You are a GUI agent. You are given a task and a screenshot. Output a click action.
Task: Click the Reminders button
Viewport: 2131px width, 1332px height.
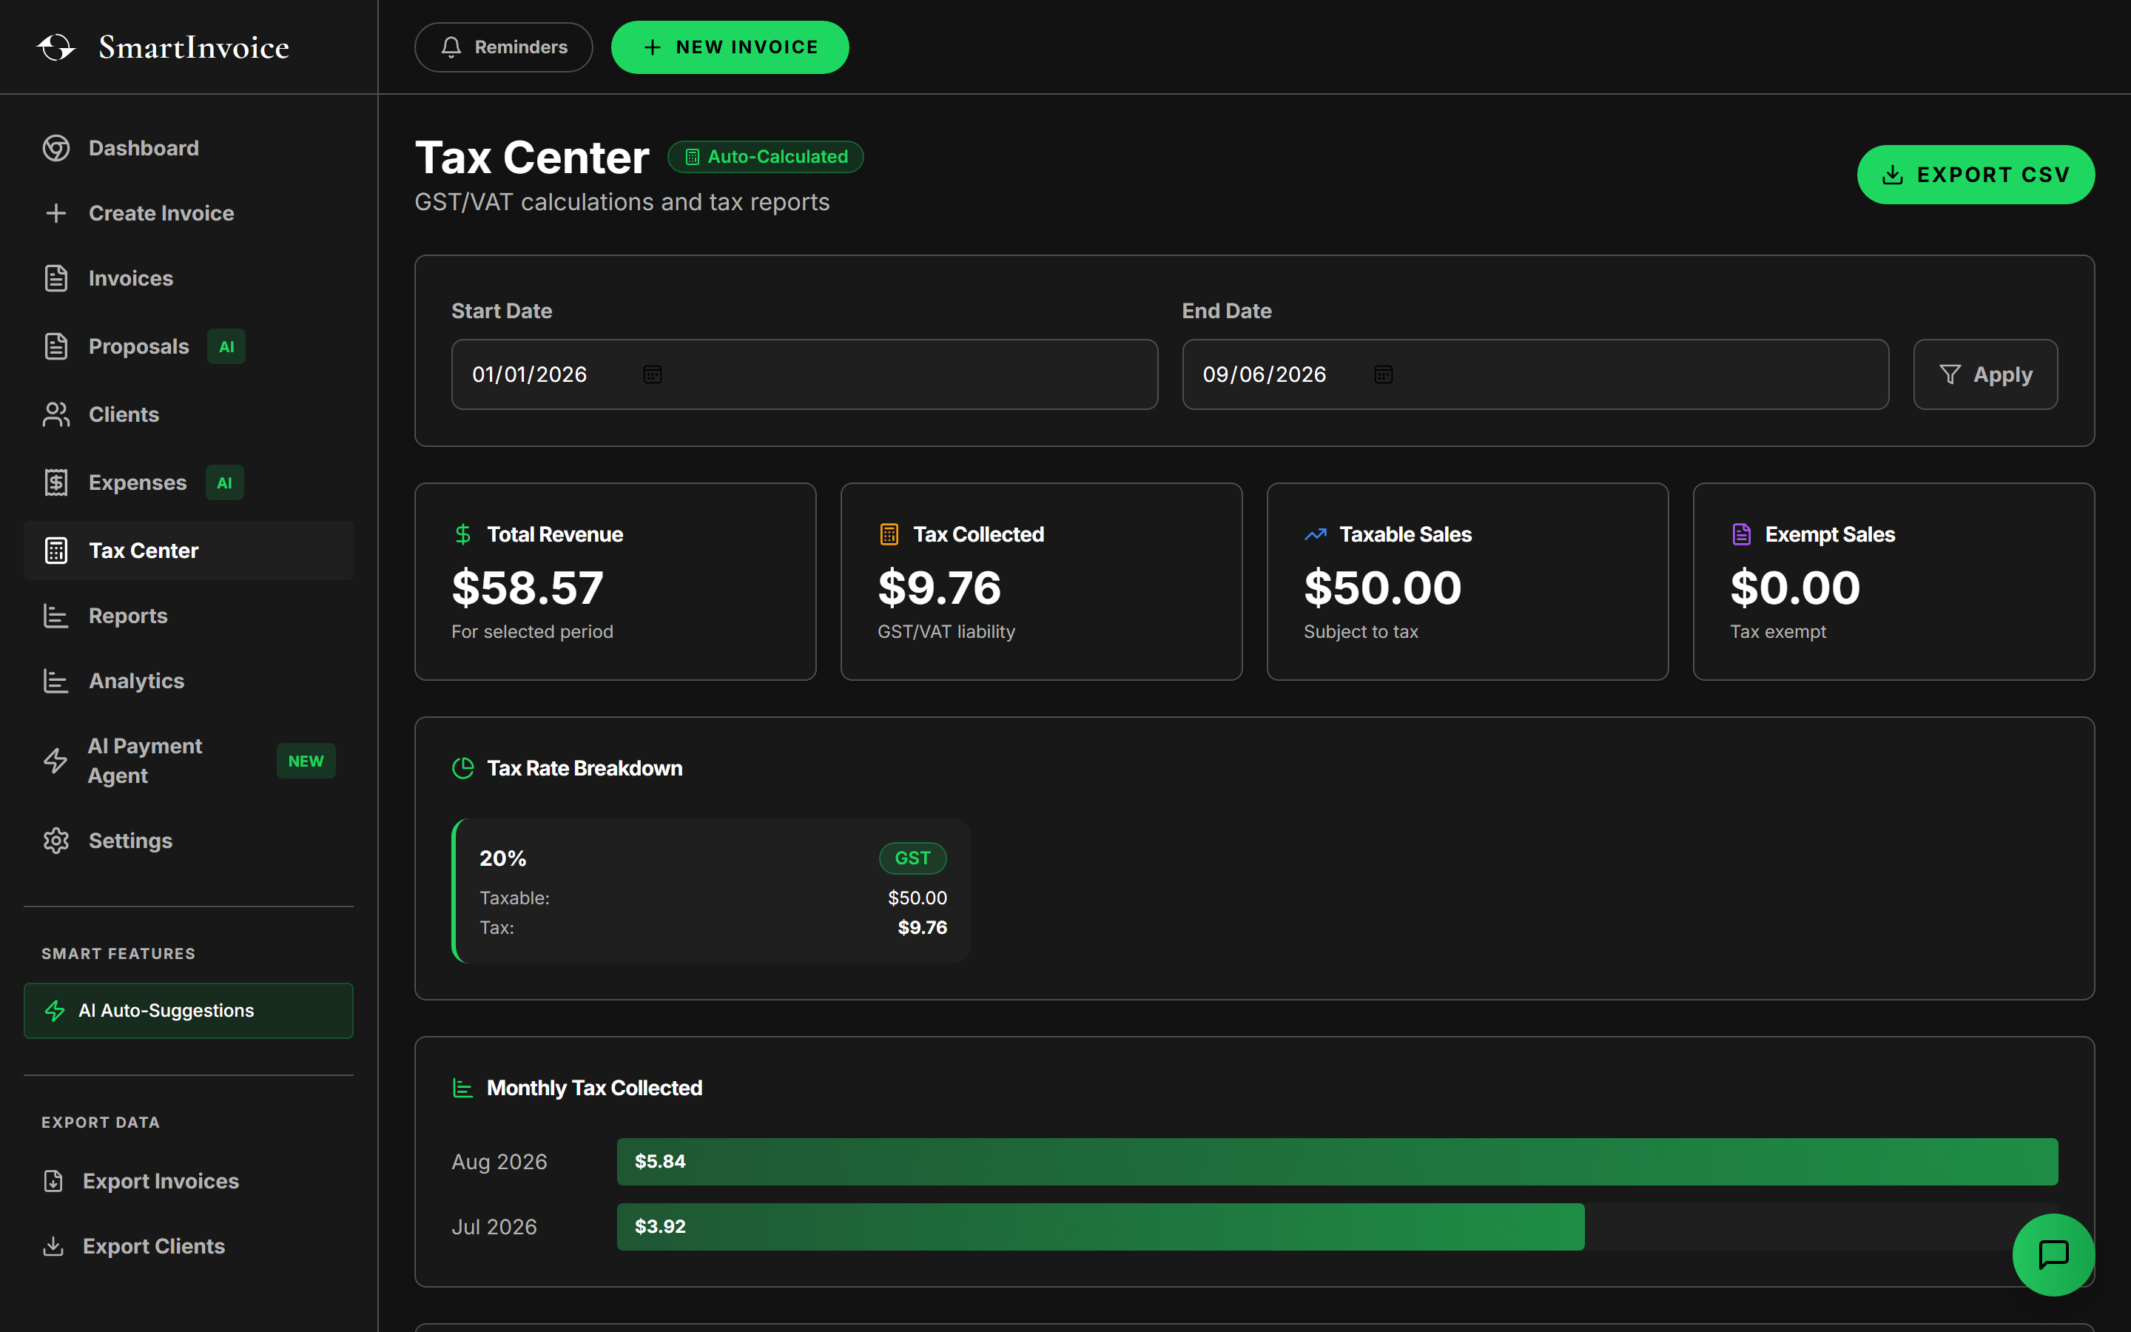tap(504, 47)
